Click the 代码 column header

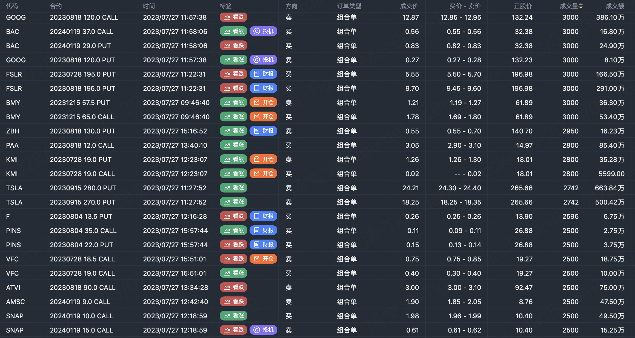(12, 6)
